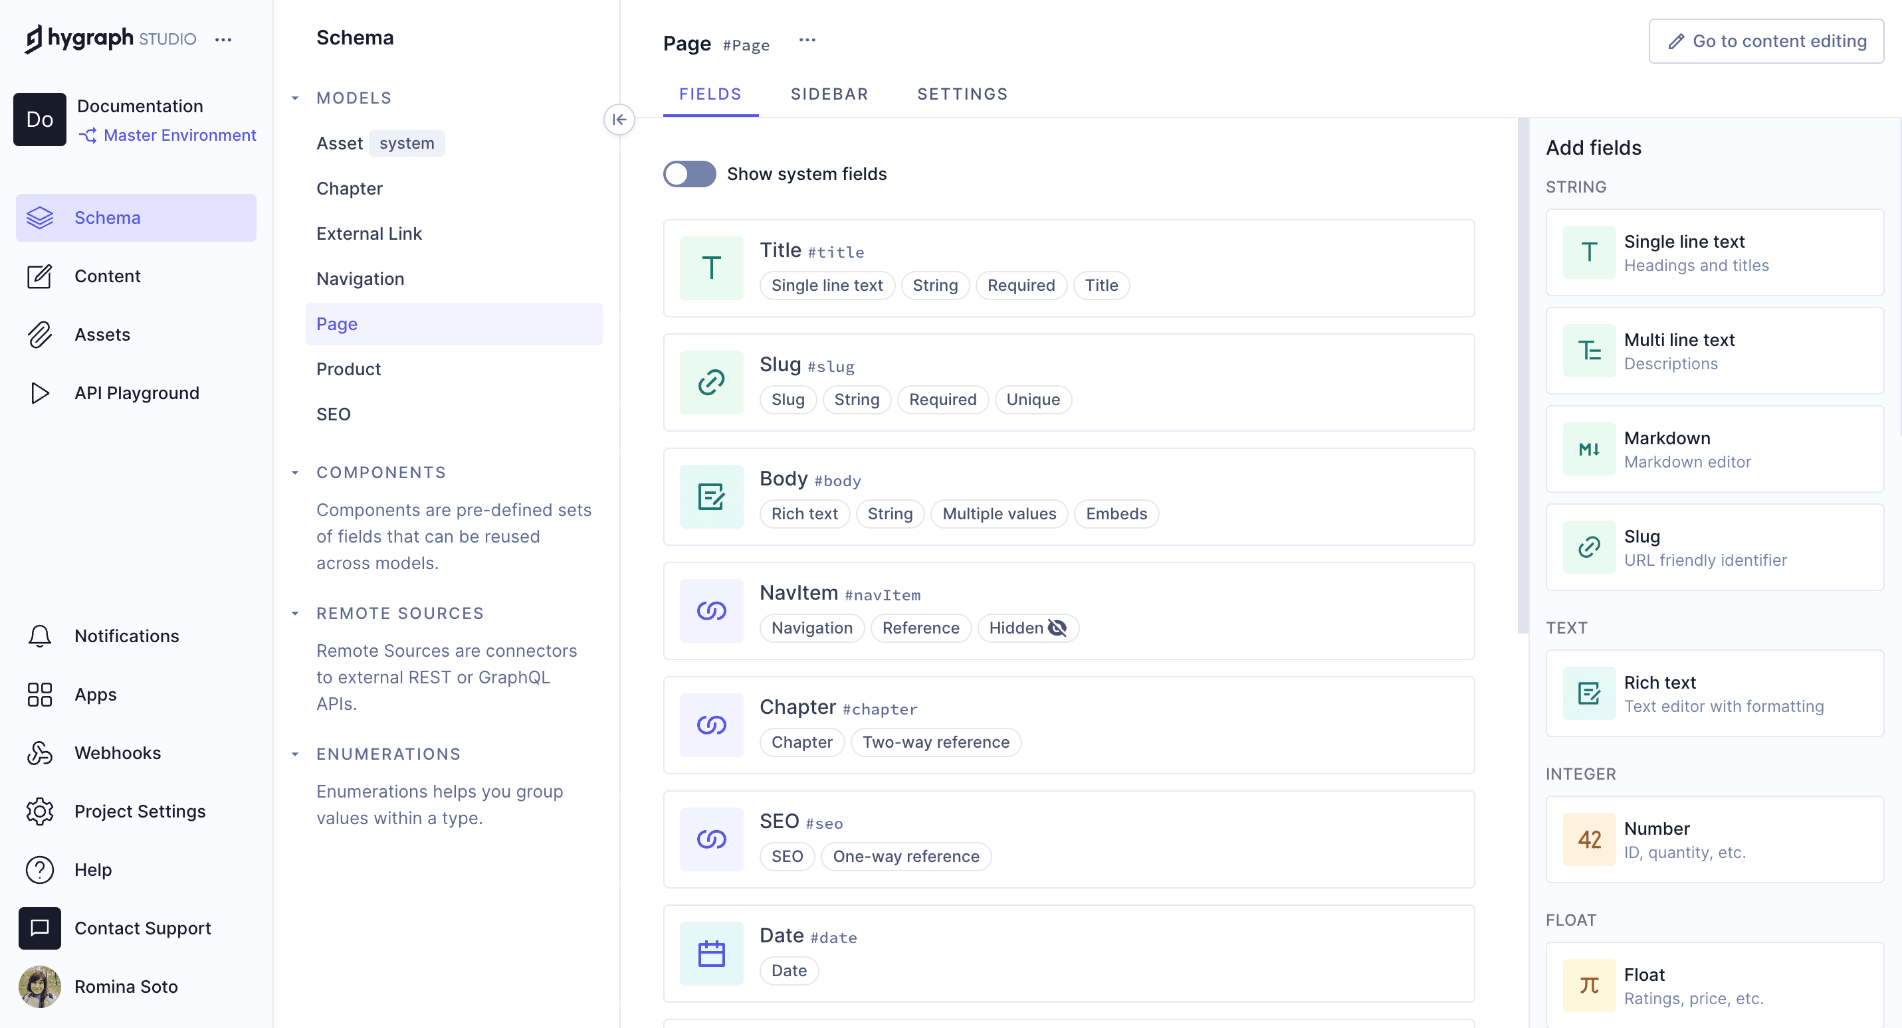Collapse the Components section arrow
The image size is (1902, 1028).
(x=295, y=472)
